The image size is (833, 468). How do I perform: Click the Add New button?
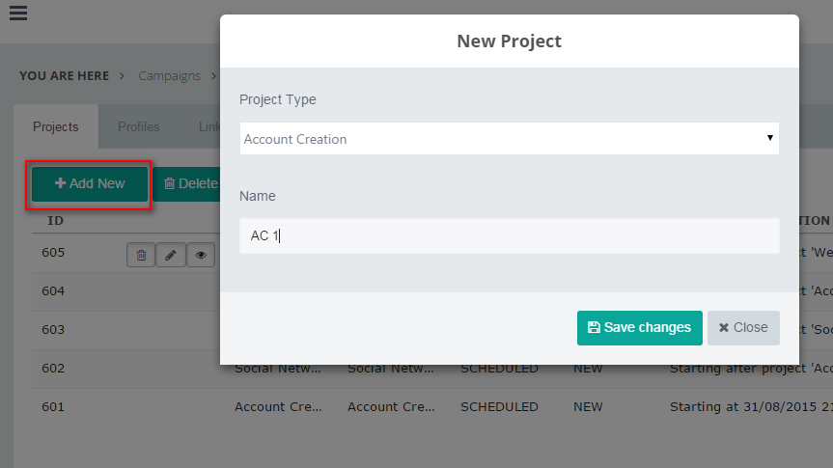point(90,183)
